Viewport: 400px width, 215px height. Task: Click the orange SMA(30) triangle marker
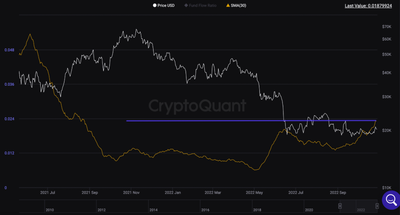pyautogui.click(x=228, y=5)
